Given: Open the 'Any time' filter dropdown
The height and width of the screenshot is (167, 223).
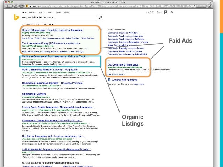Looking at the screenshot, I should 48,25.
